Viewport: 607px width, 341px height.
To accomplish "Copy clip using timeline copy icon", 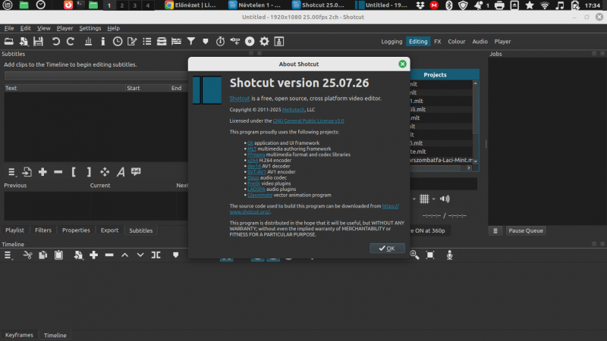I will point(43,255).
